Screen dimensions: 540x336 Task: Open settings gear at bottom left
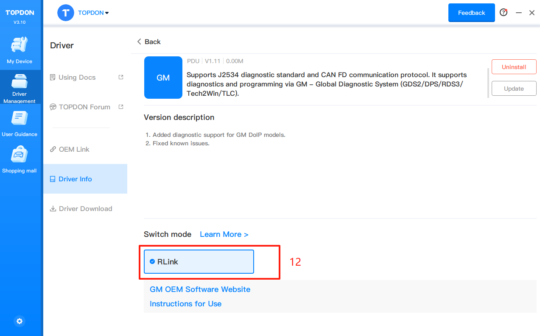click(x=20, y=321)
